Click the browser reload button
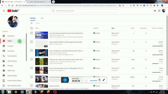Viewport: 168px width, 94px height. click(x=9, y=5)
